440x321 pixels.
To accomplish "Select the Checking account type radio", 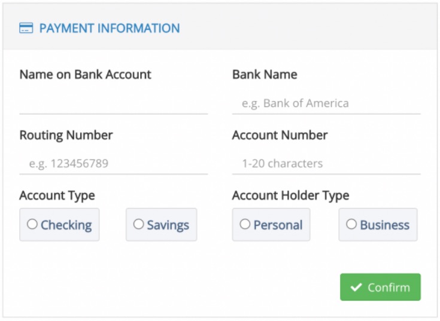I will (32, 224).
